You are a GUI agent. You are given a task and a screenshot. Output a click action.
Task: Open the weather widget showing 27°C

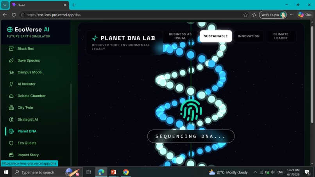[x=228, y=172]
